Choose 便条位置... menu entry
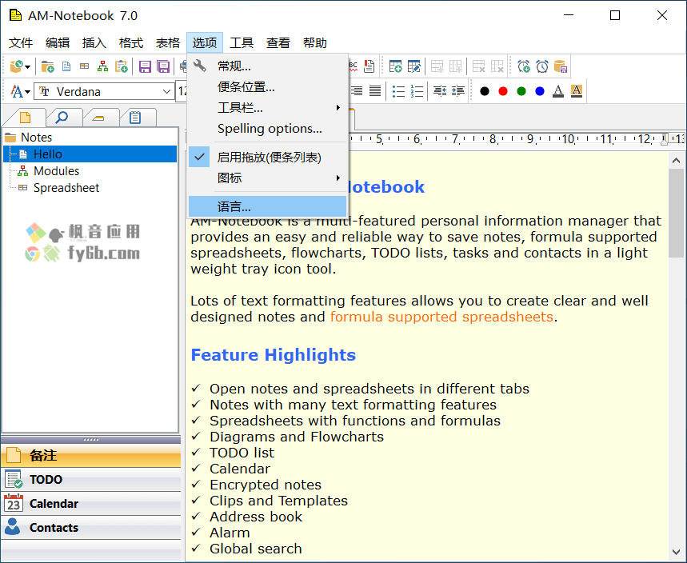This screenshot has width=687, height=563. [x=268, y=87]
